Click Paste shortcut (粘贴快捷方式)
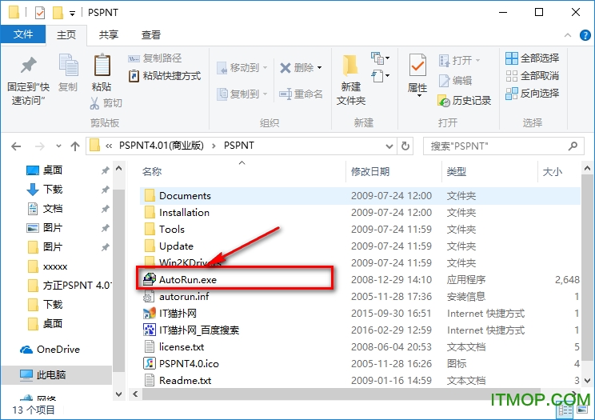 coord(165,76)
